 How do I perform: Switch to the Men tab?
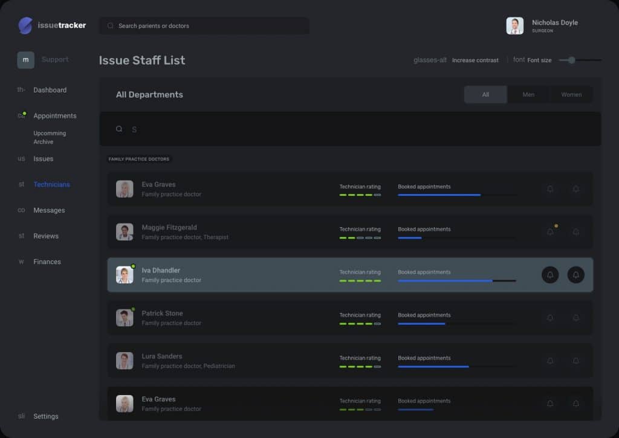tap(528, 94)
